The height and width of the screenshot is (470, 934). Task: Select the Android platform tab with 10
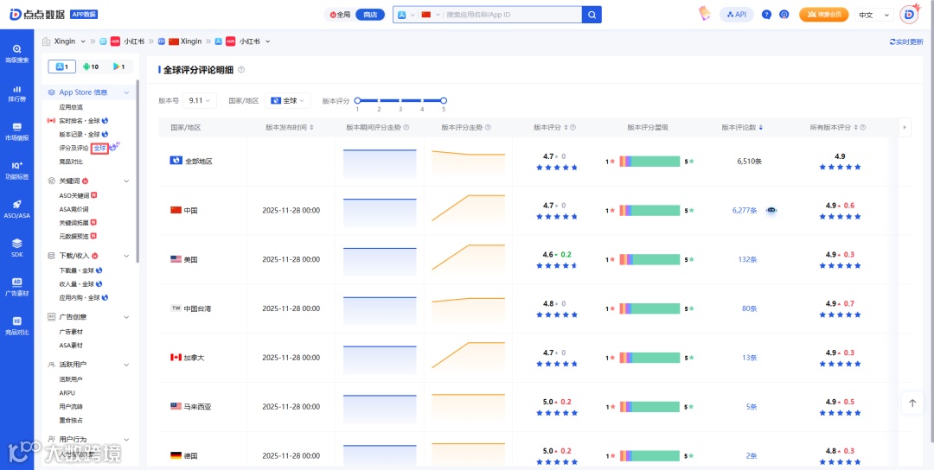click(x=91, y=67)
